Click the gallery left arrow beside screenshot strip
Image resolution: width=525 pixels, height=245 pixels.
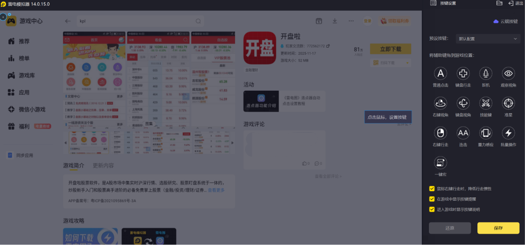click(65, 143)
